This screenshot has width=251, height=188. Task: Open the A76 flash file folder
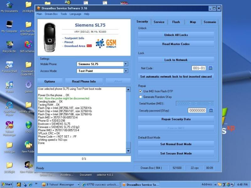point(28,29)
